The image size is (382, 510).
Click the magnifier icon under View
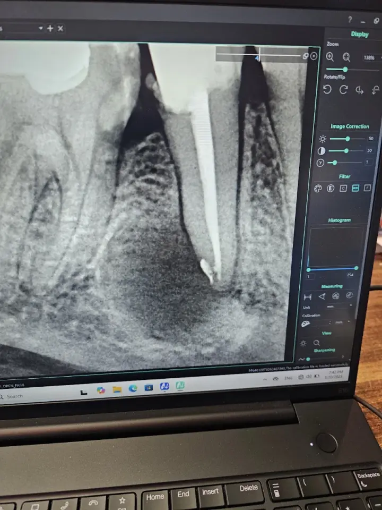click(x=316, y=343)
